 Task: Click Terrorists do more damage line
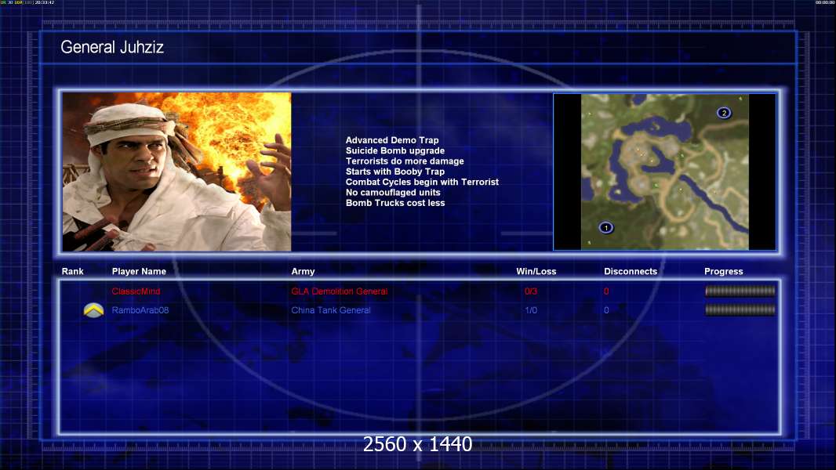[x=405, y=161]
